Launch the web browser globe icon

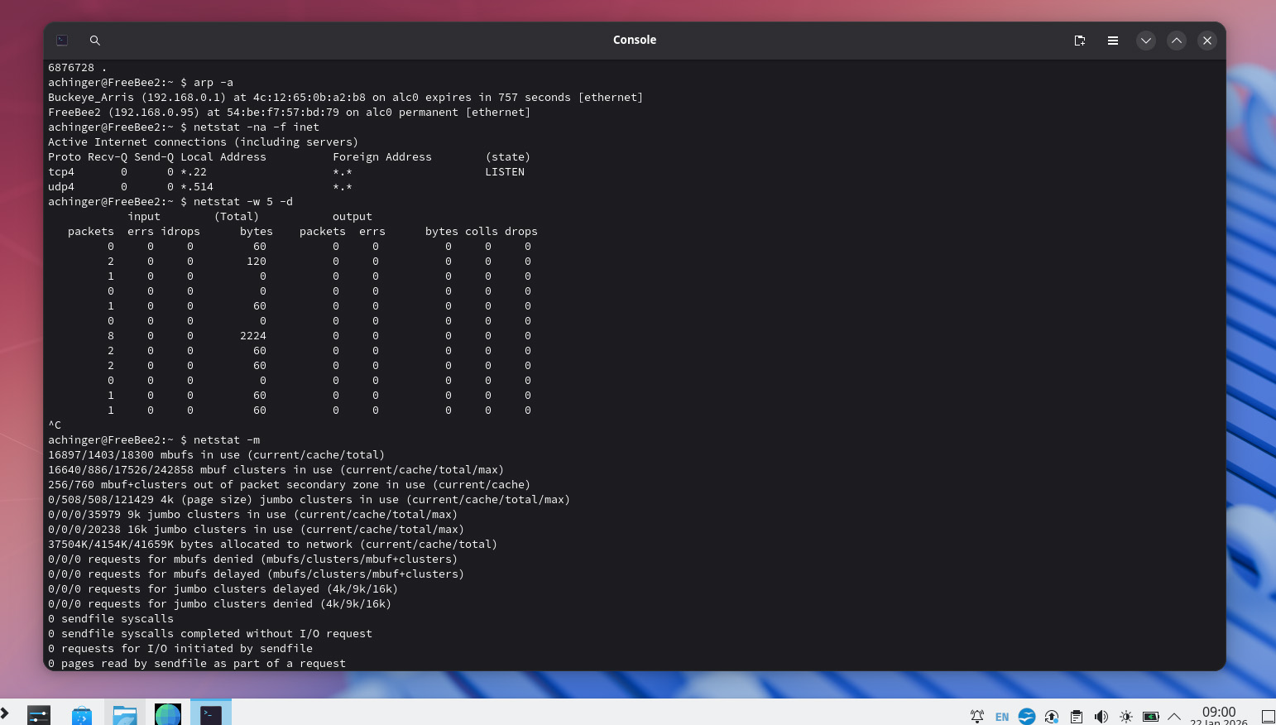coord(168,714)
